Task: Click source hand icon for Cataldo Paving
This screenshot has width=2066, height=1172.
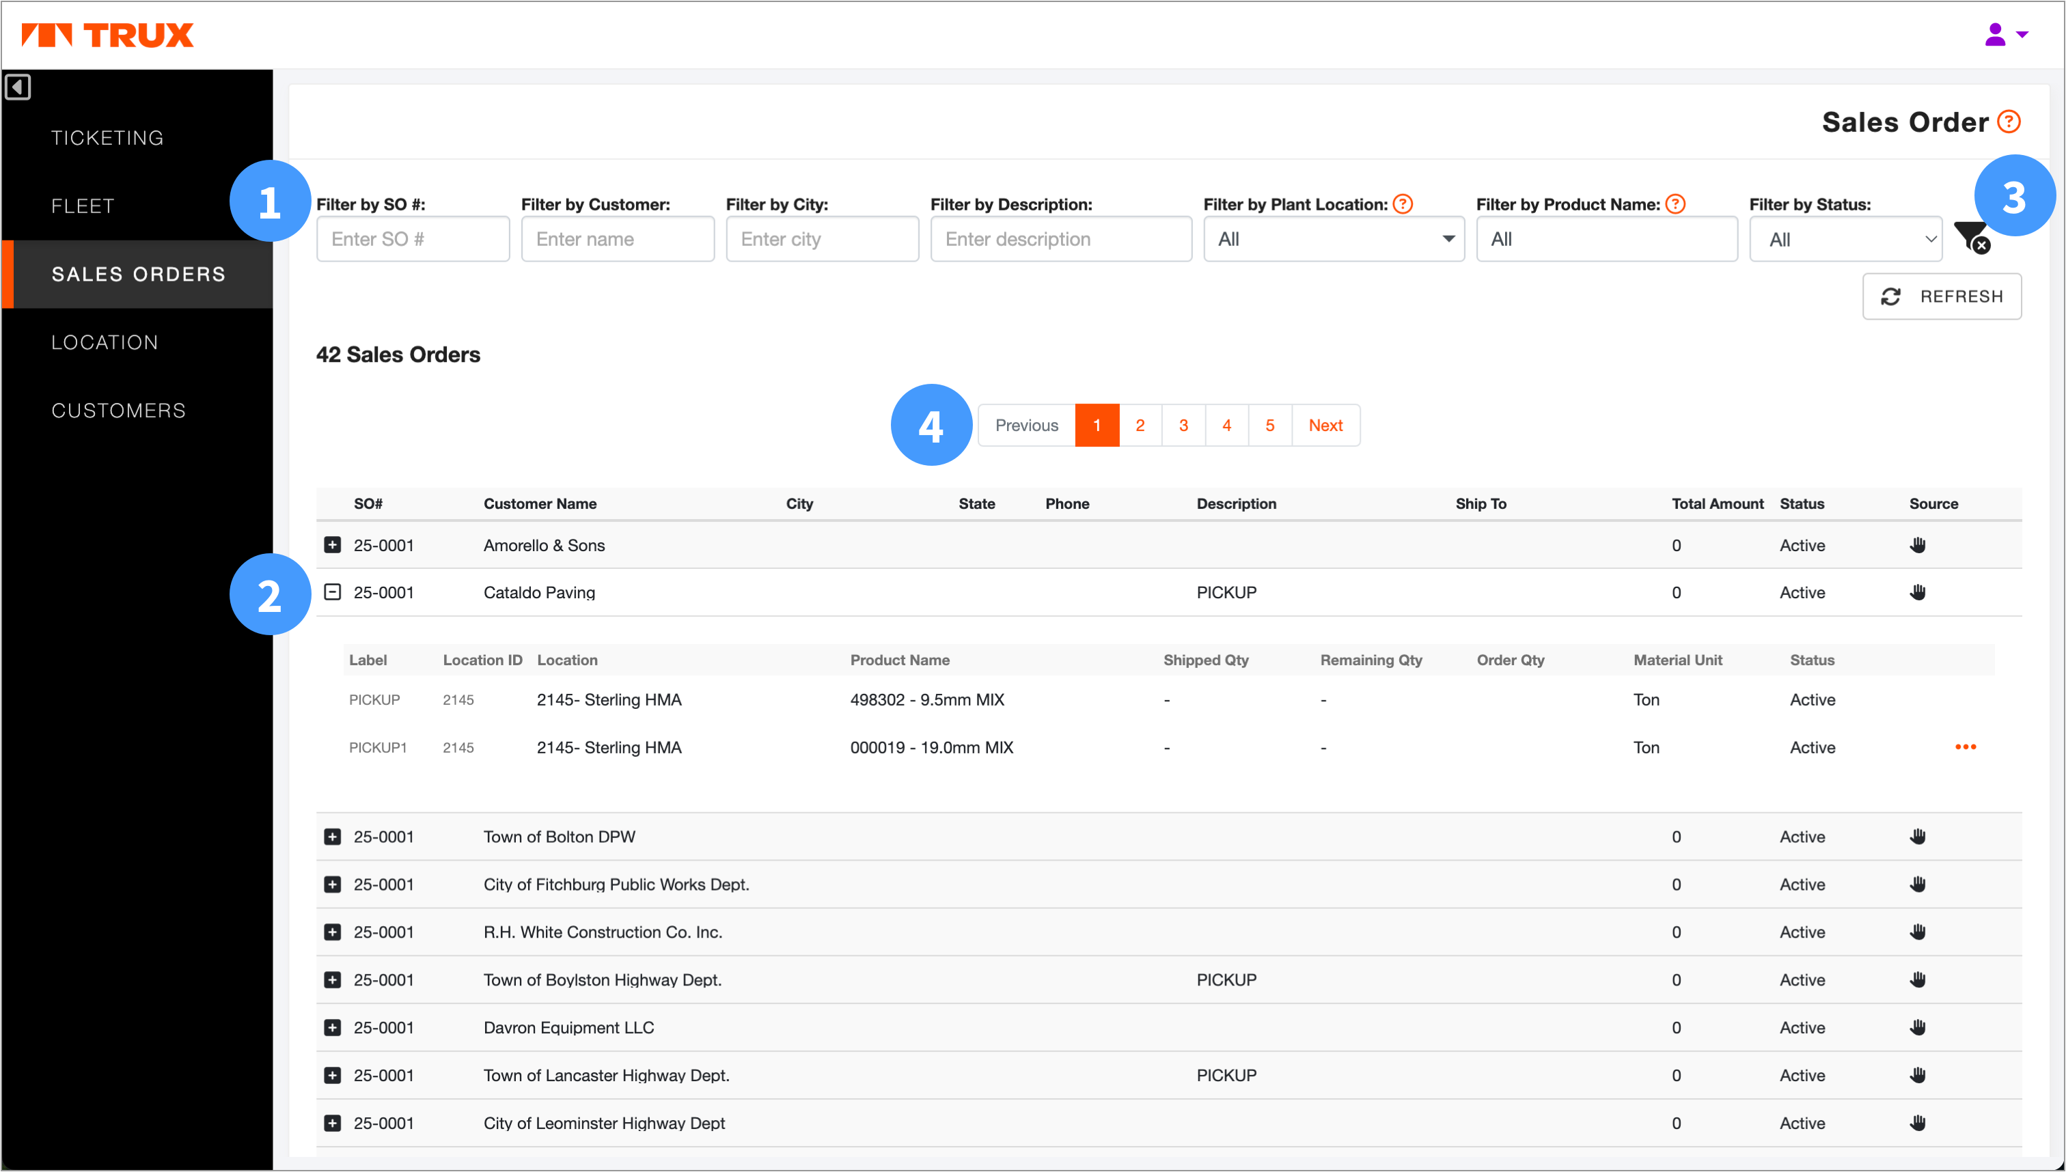Action: pyautogui.click(x=1918, y=592)
